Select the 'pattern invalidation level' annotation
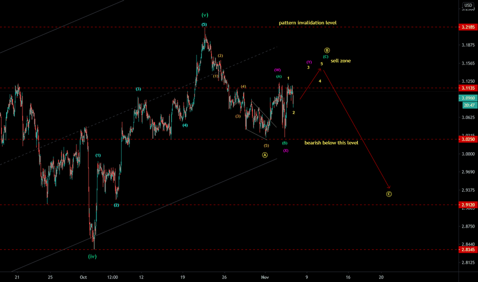Screen dimensions: 478x282 tap(308, 23)
